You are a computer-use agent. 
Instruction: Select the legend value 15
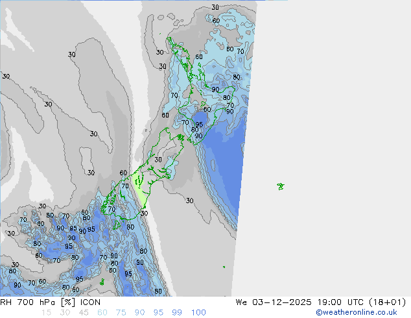pyautogui.click(x=47, y=313)
